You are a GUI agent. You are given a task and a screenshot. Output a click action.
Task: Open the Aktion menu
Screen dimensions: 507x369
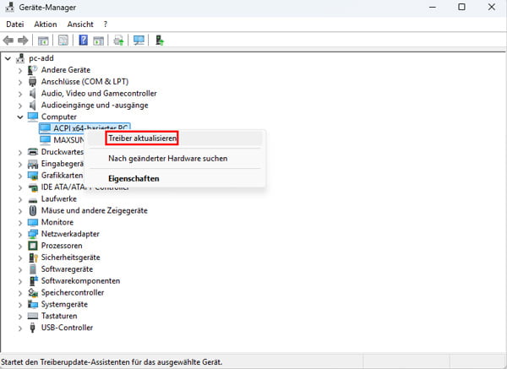pos(45,24)
